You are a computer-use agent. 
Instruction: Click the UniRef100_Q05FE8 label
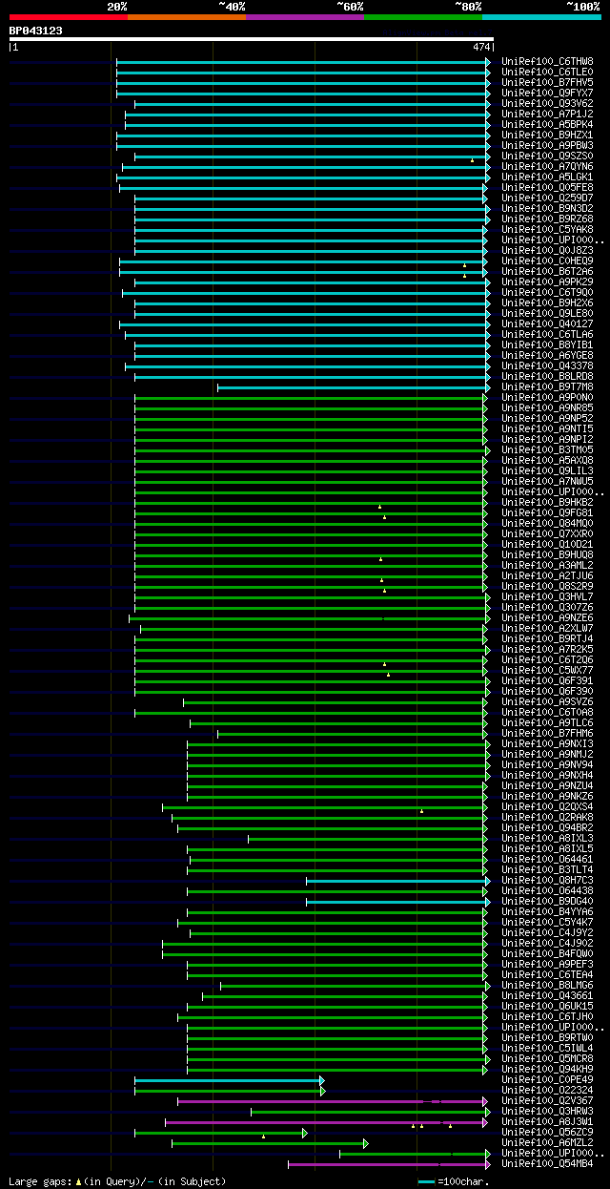pyautogui.click(x=547, y=187)
